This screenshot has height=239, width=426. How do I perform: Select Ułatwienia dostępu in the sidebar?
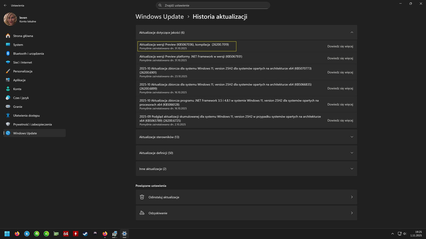35,116
